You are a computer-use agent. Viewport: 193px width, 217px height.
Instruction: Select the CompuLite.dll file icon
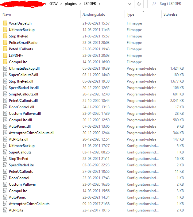[x=5, y=120]
